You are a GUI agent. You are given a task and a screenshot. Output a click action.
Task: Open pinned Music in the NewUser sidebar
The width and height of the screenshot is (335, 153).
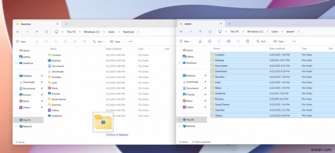point(24,101)
